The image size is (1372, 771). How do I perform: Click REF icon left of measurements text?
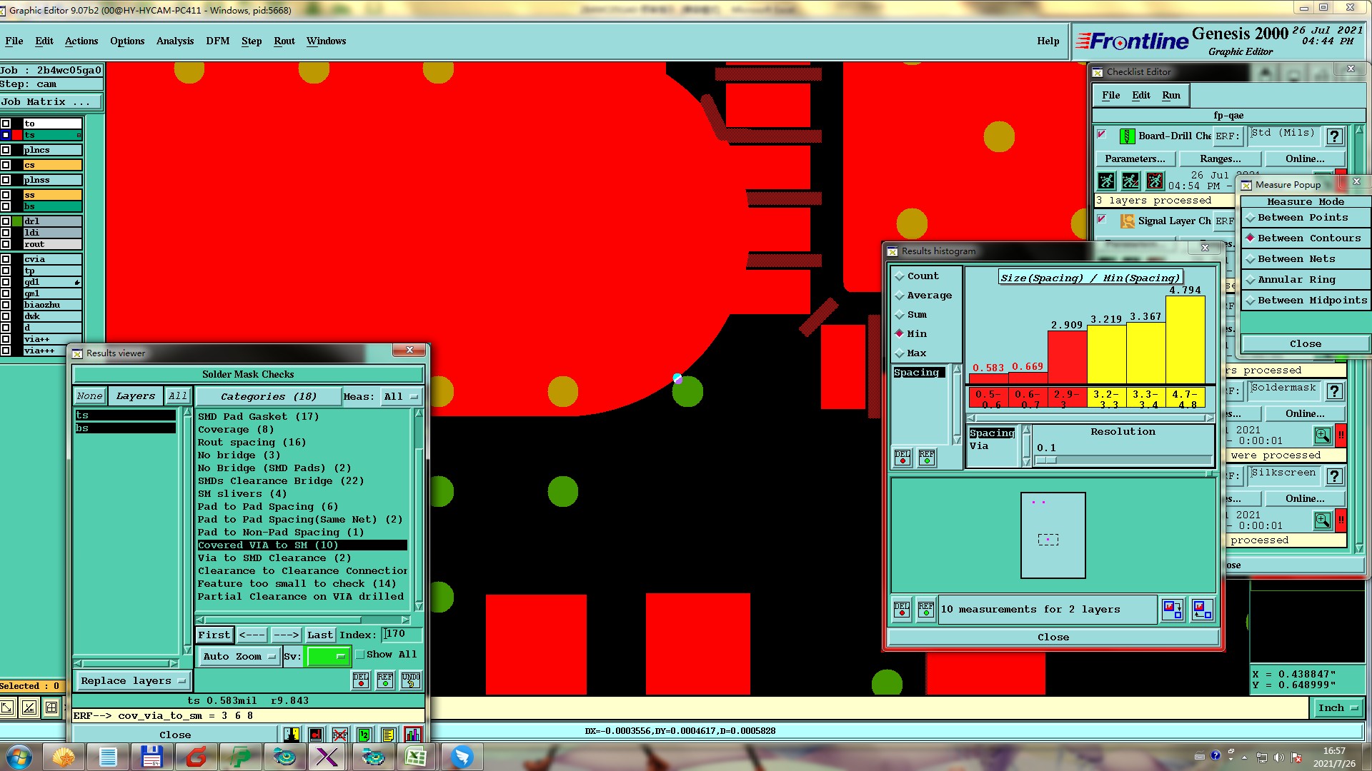(x=926, y=609)
